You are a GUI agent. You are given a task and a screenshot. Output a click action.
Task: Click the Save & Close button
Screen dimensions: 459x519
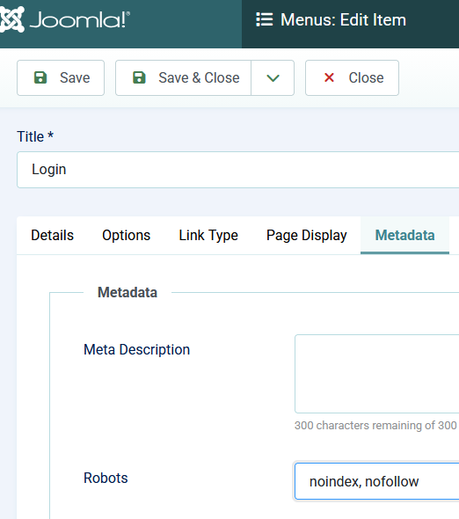183,77
